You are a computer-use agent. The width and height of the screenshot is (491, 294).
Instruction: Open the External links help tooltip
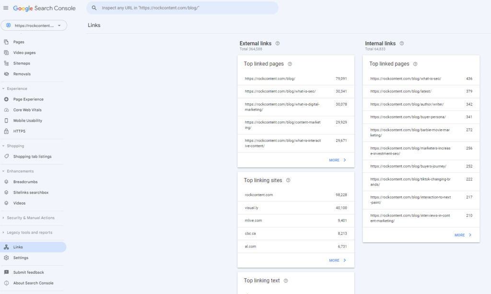click(278, 43)
